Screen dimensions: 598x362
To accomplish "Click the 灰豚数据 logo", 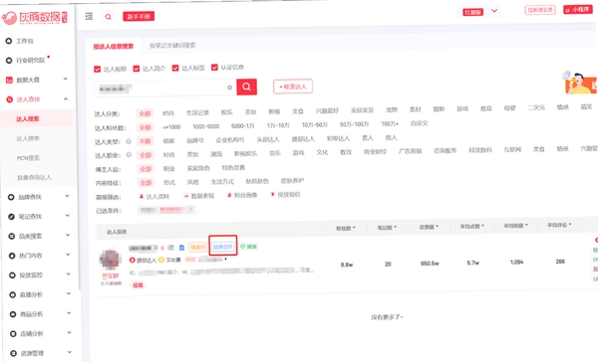I will coord(35,17).
